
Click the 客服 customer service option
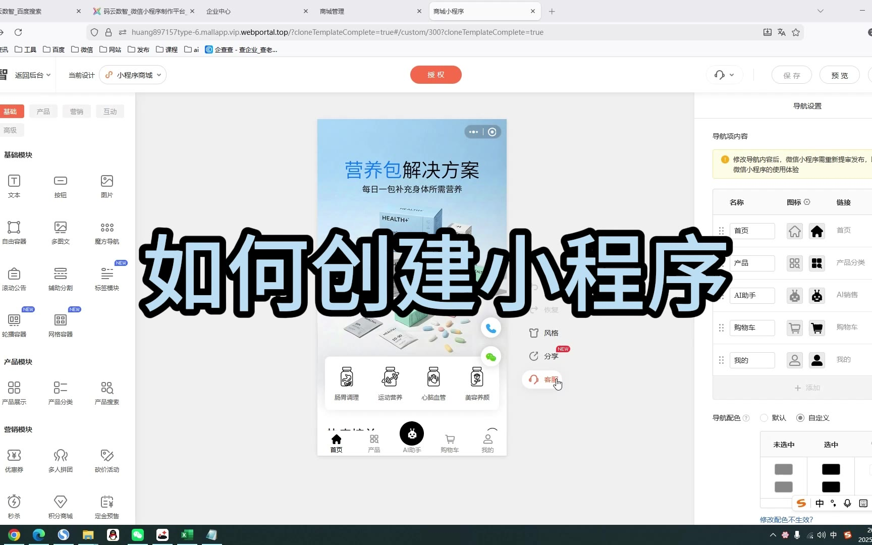pos(542,379)
